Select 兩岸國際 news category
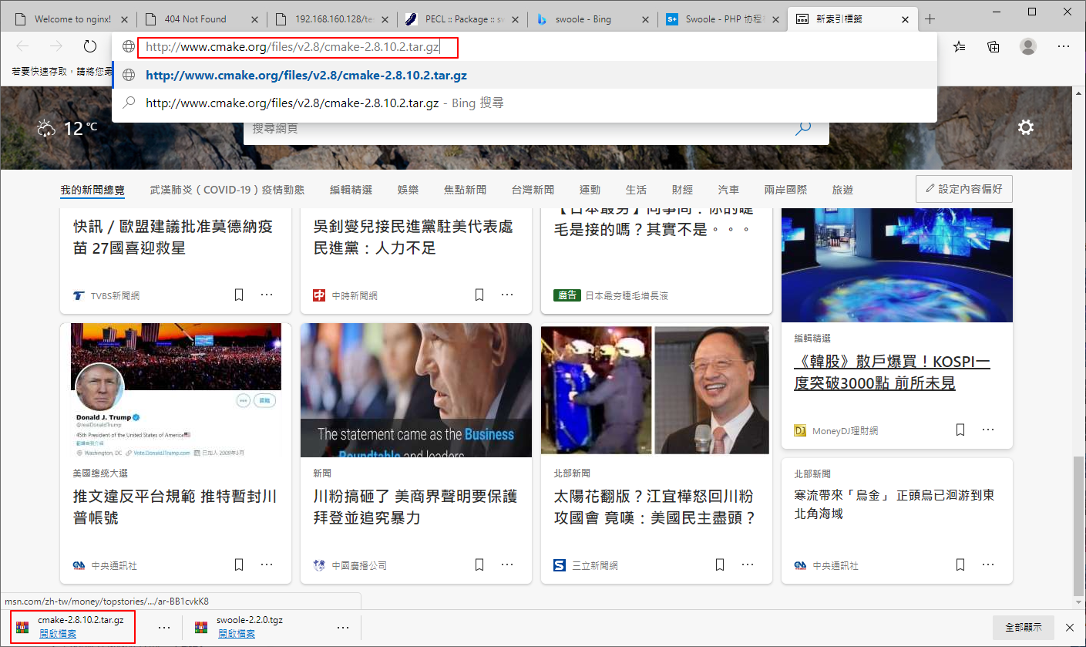 [785, 190]
